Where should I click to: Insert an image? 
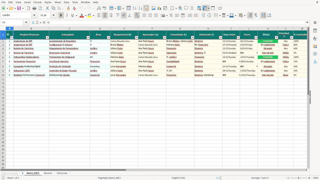tap(154, 8)
